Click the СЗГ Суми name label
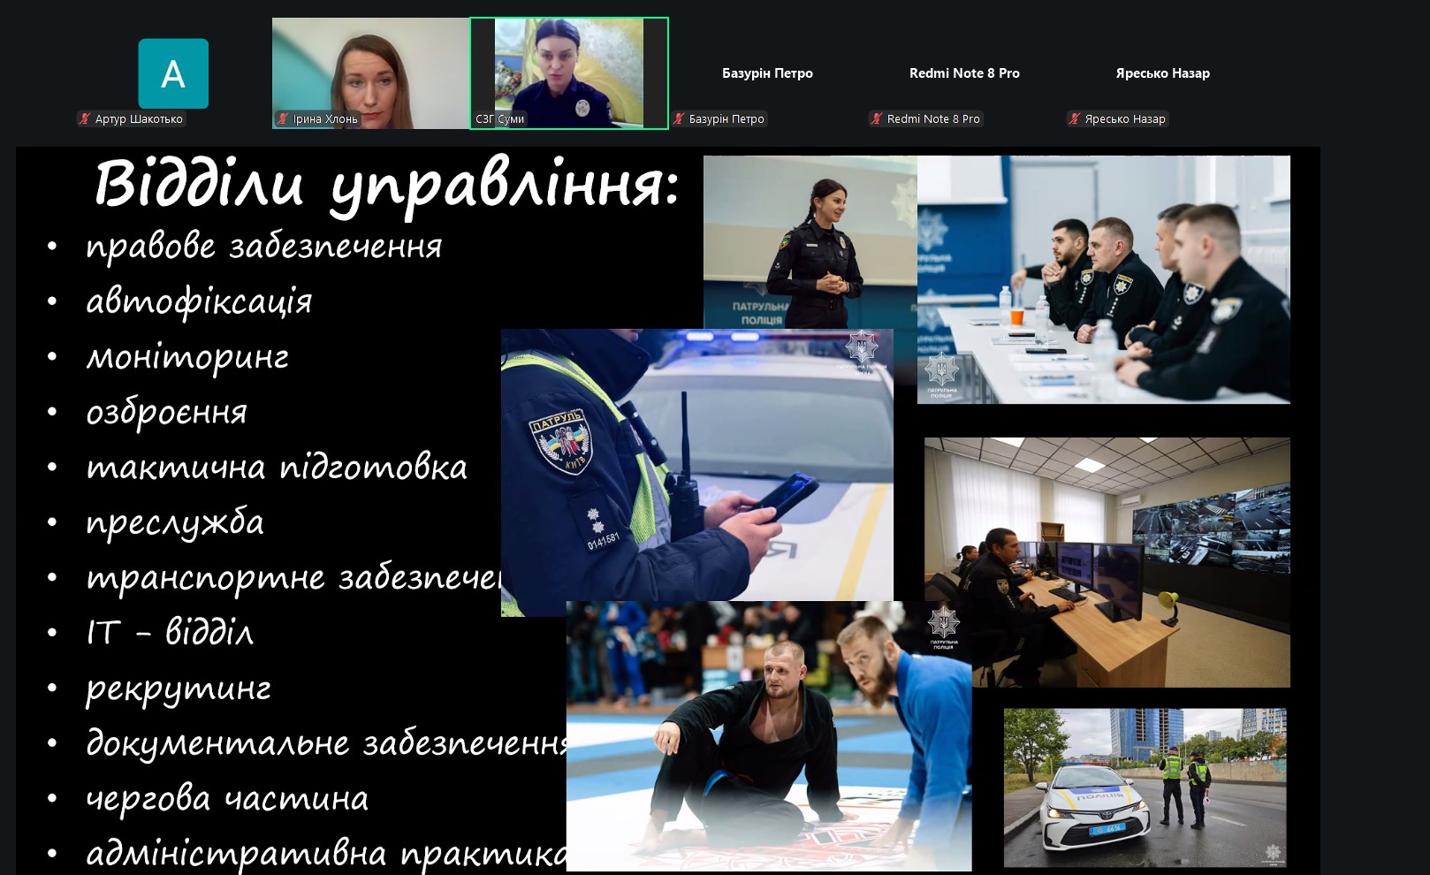This screenshot has width=1430, height=875. point(500,119)
